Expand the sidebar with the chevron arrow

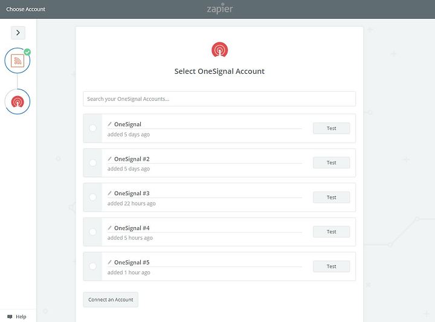(18, 33)
